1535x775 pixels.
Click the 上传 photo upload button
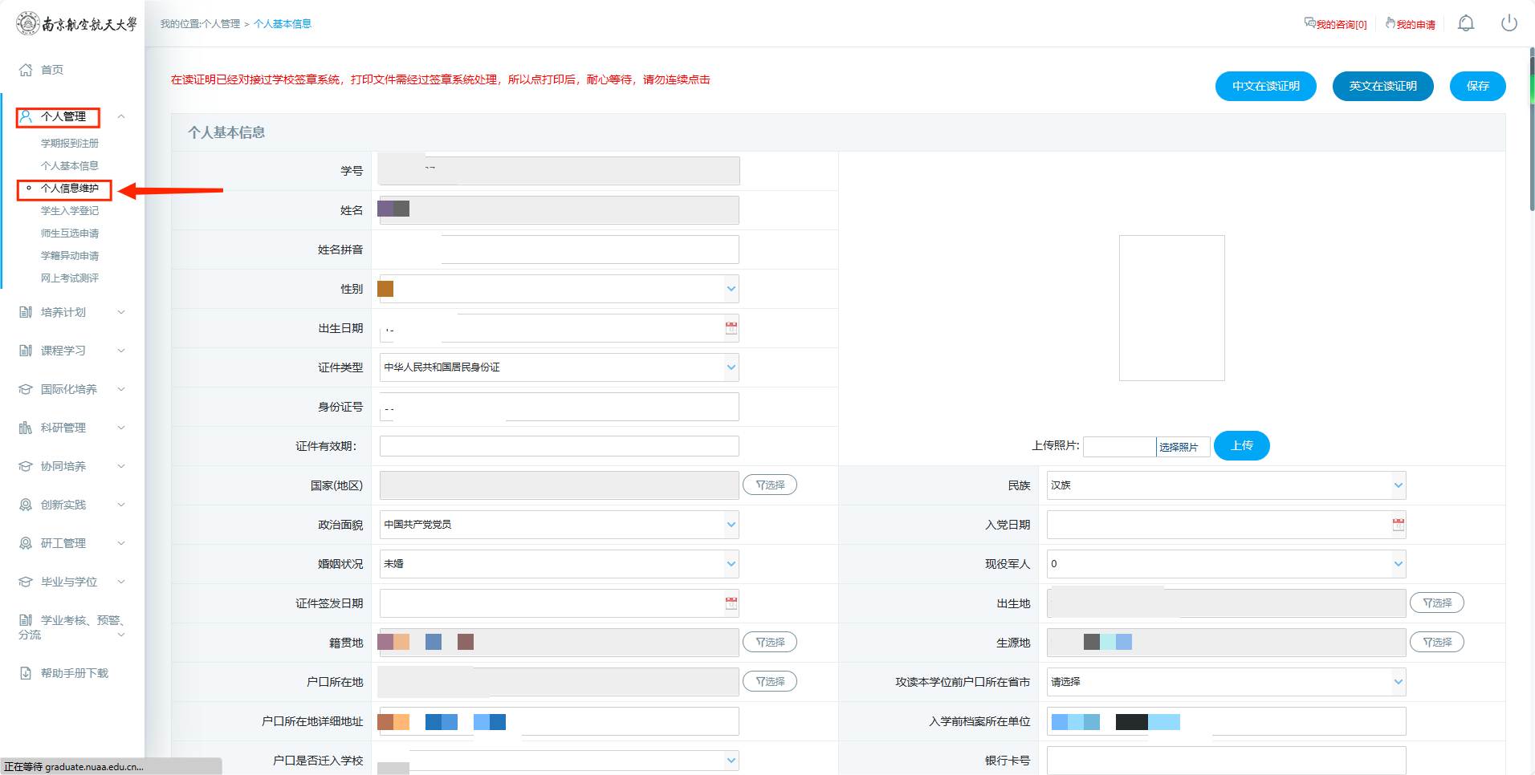[x=1241, y=445]
